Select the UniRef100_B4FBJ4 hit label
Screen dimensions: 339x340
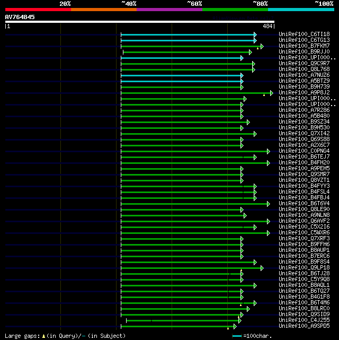coord(304,198)
